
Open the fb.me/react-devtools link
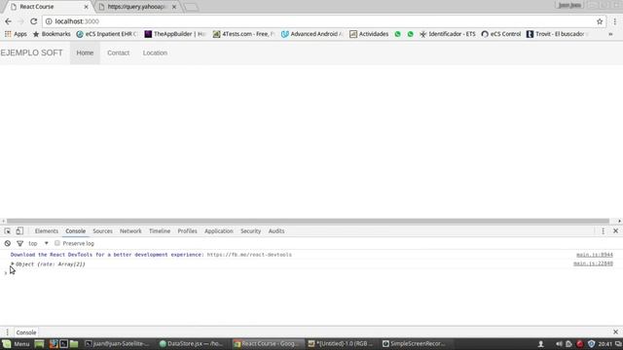coord(249,255)
